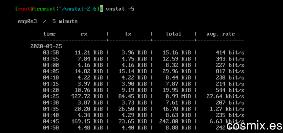Click the 'vnstat -5' command text

tap(120, 9)
